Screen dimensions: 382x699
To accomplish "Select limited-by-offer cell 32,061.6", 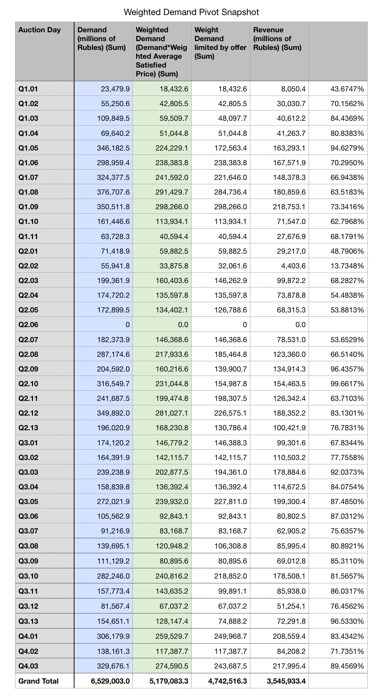I will [x=221, y=266].
